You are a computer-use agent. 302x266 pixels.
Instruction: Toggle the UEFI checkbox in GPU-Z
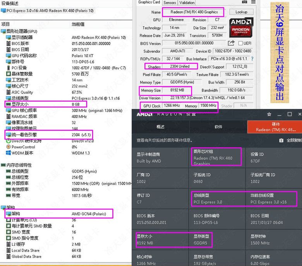[x=240, y=43]
